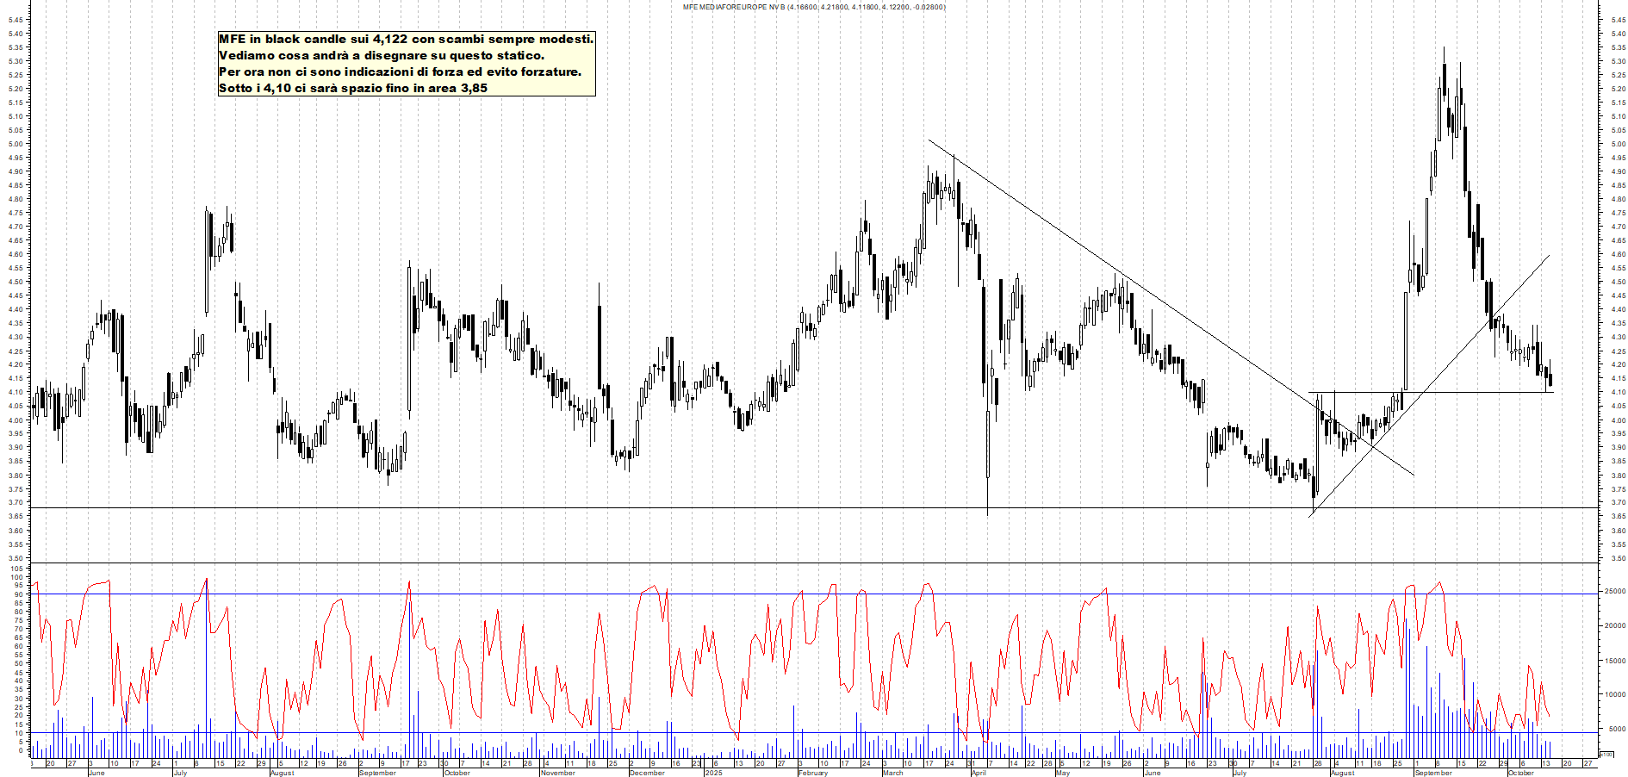Click the November label on the time axis
Image resolution: width=1628 pixels, height=777 pixels.
[557, 773]
